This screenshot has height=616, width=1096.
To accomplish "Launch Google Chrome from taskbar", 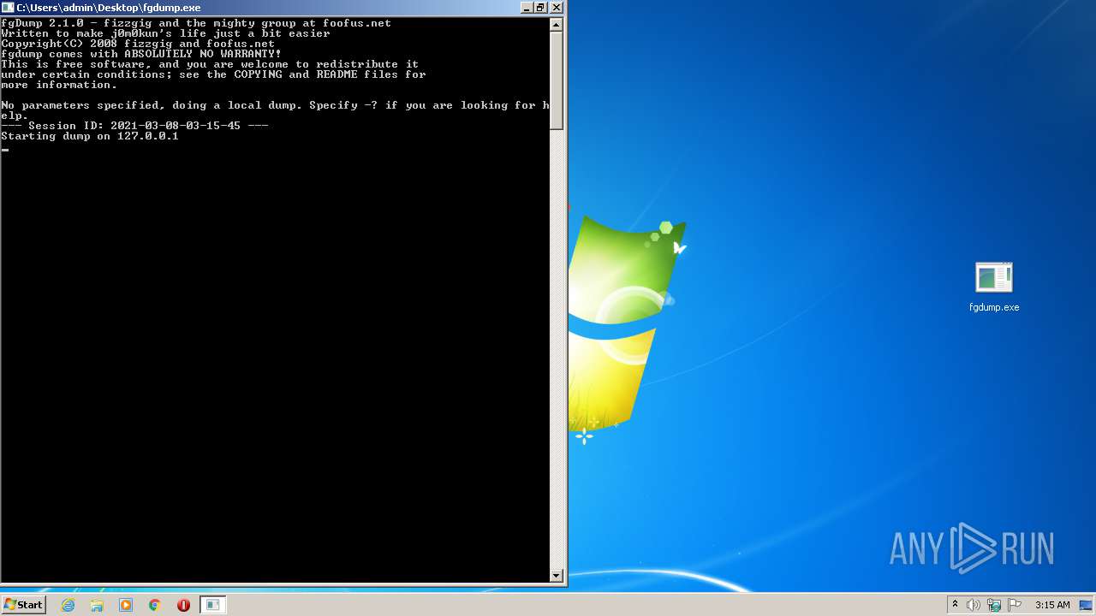I will (155, 605).
